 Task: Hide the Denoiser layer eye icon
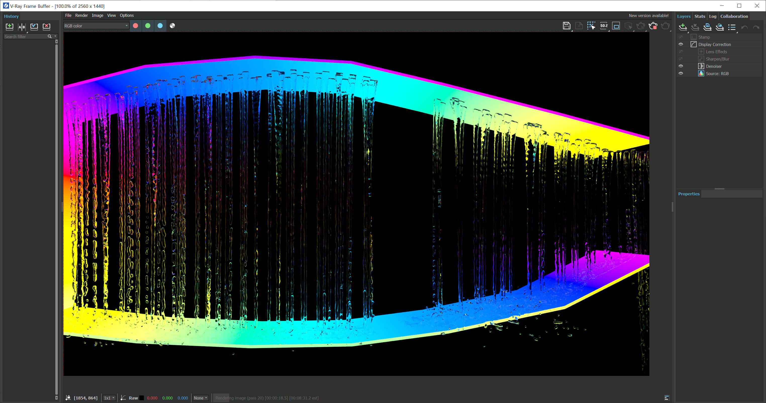click(x=681, y=66)
